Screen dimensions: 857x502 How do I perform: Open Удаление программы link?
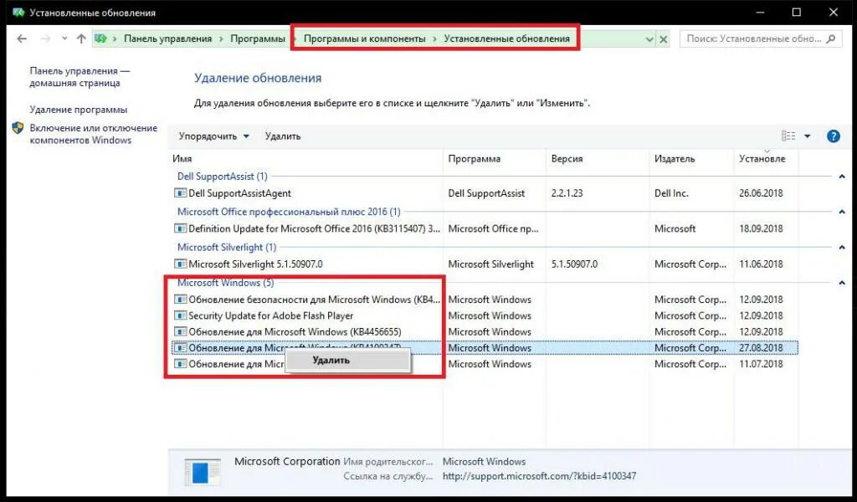tap(78, 110)
